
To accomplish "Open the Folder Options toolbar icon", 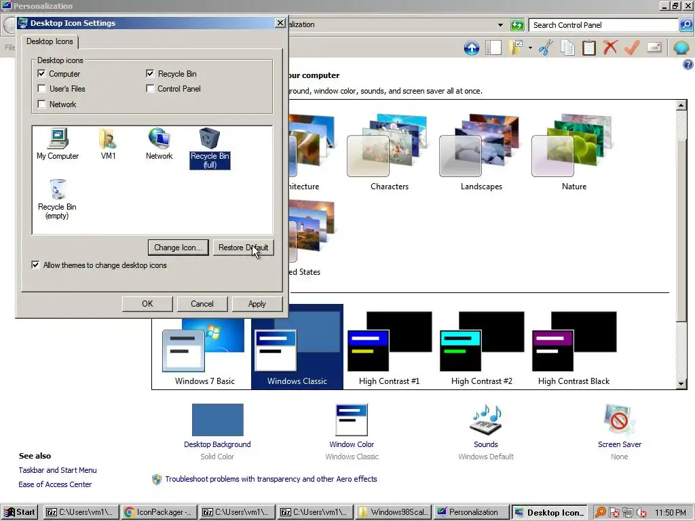I will 516,47.
